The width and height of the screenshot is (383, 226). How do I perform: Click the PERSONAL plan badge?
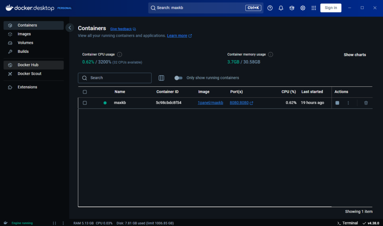tap(64, 8)
